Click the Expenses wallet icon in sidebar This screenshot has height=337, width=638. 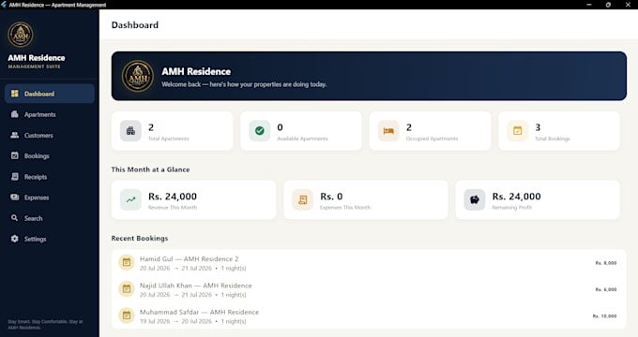15,198
